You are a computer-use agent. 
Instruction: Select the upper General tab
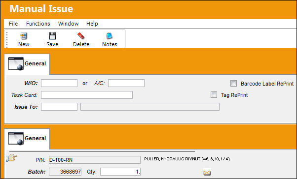pos(27,64)
